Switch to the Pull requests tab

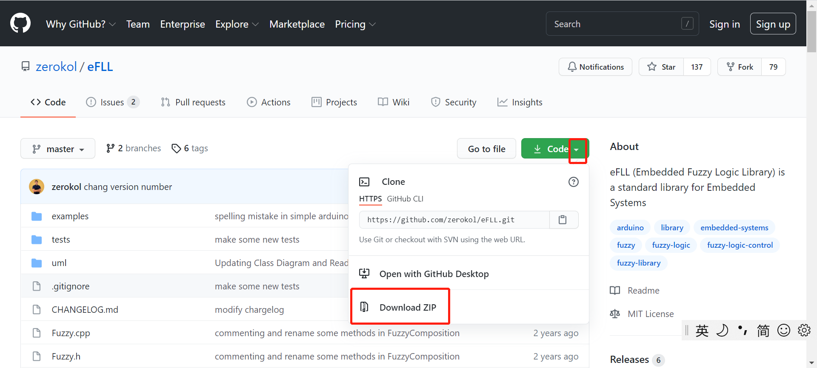[x=193, y=102]
